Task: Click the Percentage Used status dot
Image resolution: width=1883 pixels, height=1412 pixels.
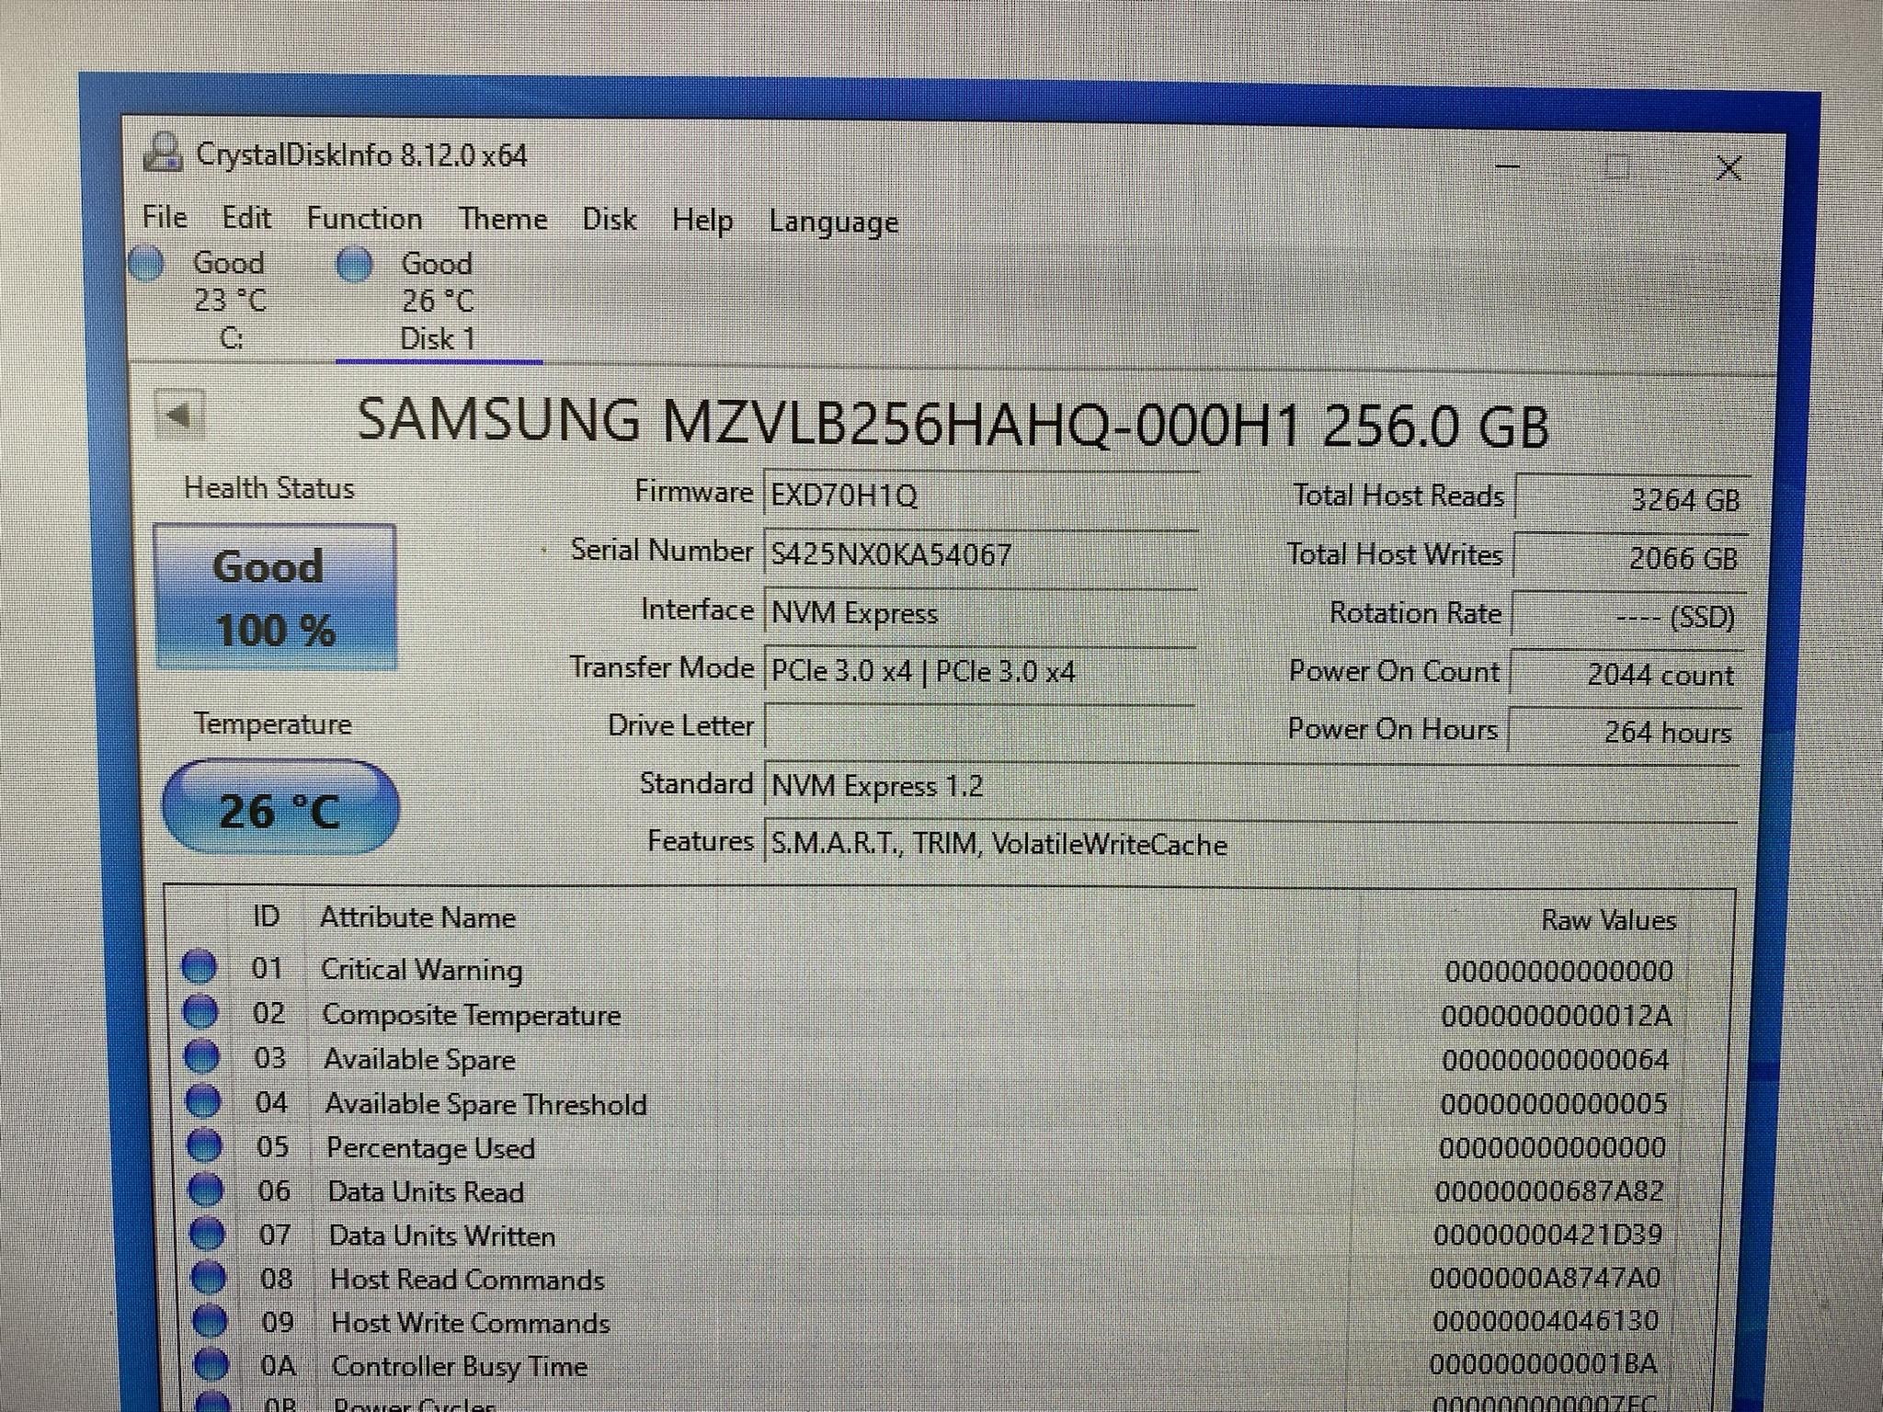Action: click(x=204, y=1145)
